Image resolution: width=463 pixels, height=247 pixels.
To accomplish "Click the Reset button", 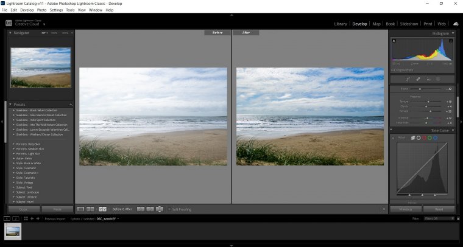I will click(x=439, y=209).
